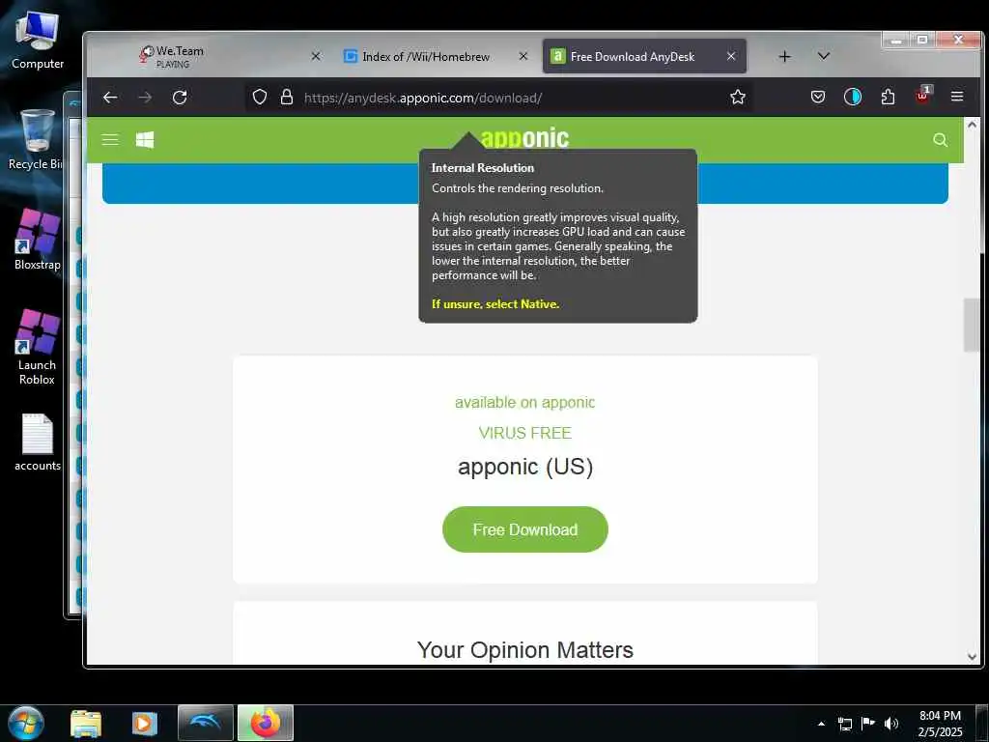989x742 pixels.
Task: Select the Launch Roblox desktop shortcut
Action: [x=38, y=347]
